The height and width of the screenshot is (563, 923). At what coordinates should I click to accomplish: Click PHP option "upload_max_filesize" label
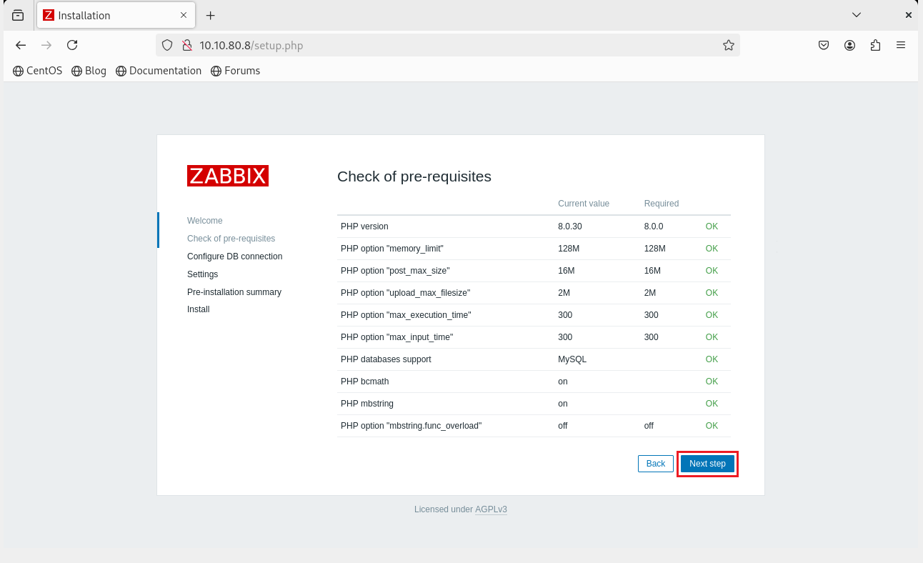coord(405,293)
